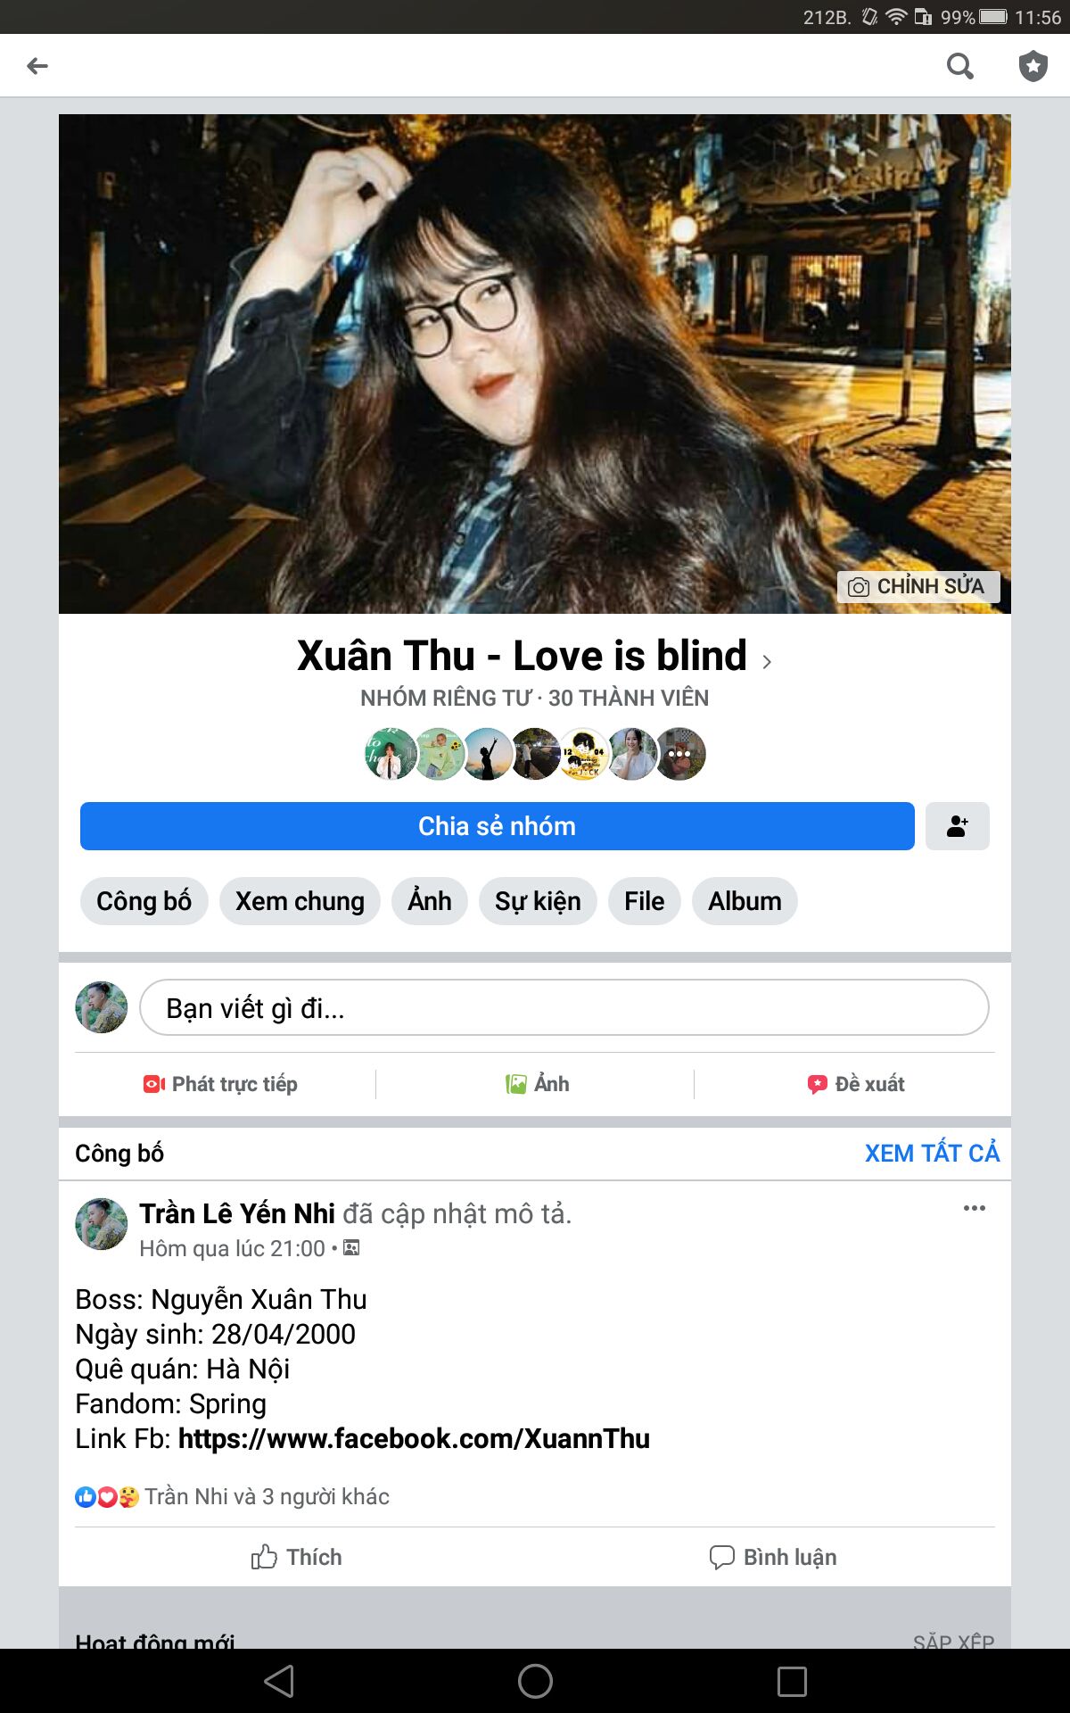Tap the back arrow icon
This screenshot has width=1070, height=1713.
37,65
